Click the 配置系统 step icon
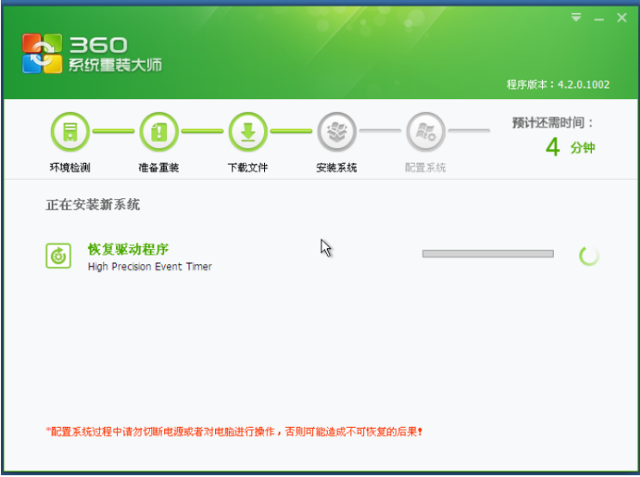Viewport: 640px width, 477px height. (x=426, y=132)
